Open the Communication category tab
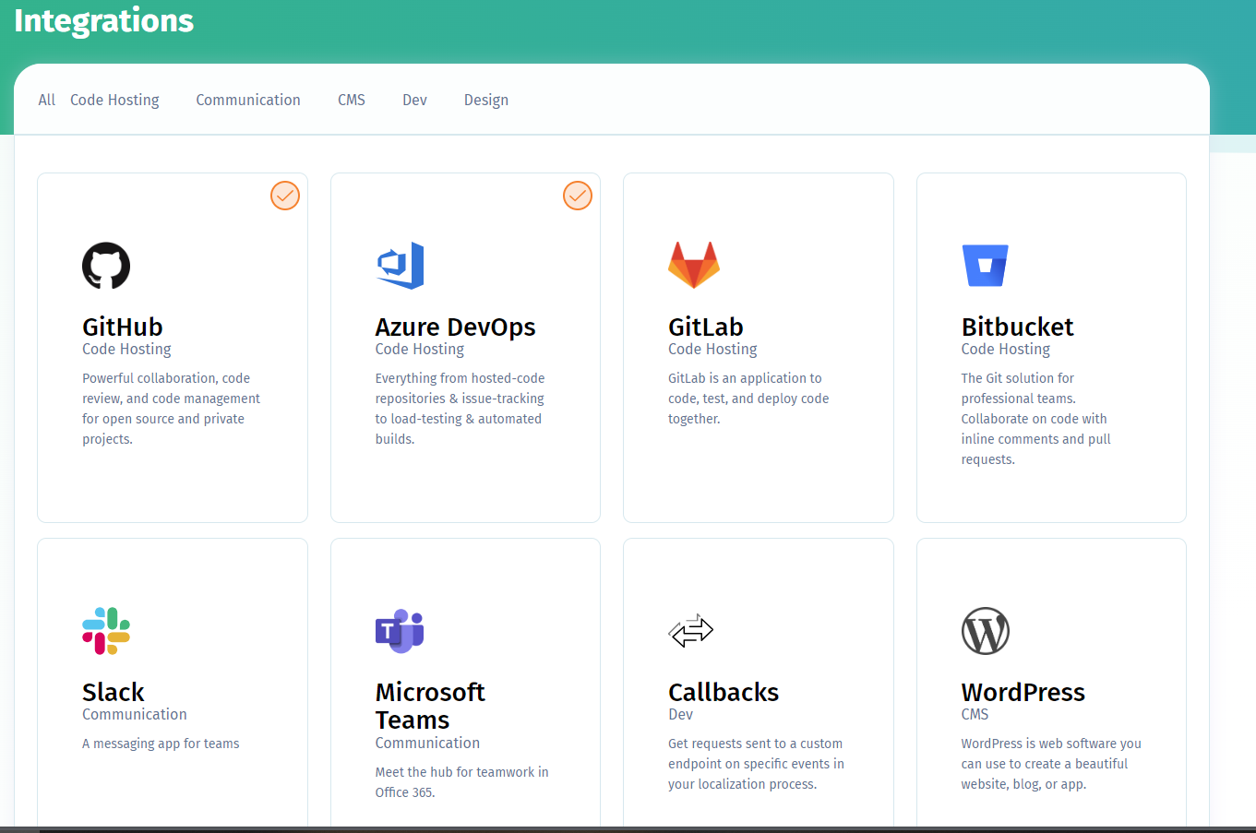The width and height of the screenshot is (1256, 833). pyautogui.click(x=248, y=100)
